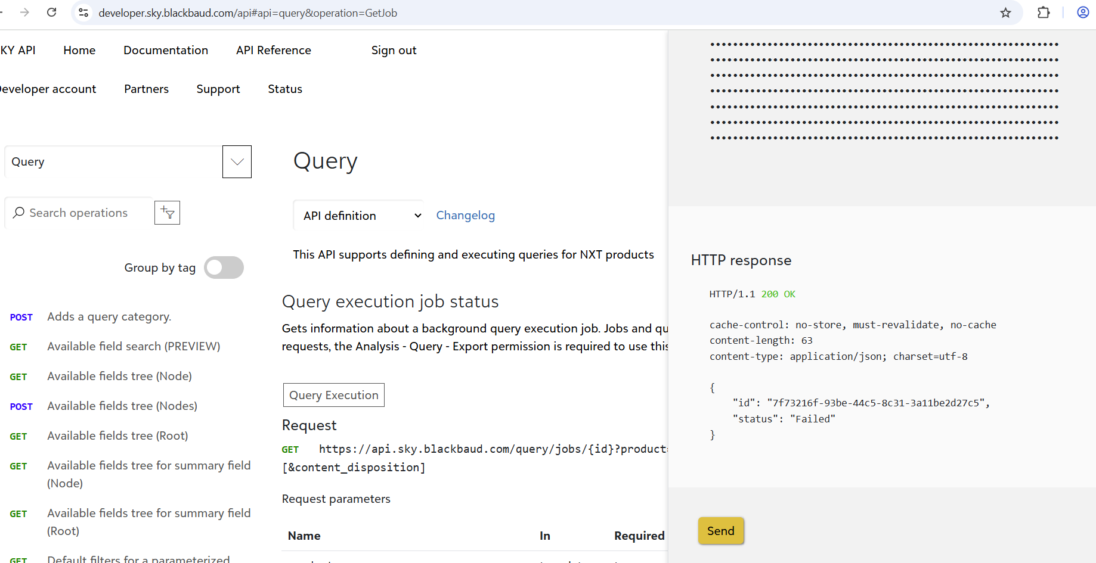
Task: Open the browser extensions puzzle icon
Action: (x=1044, y=13)
